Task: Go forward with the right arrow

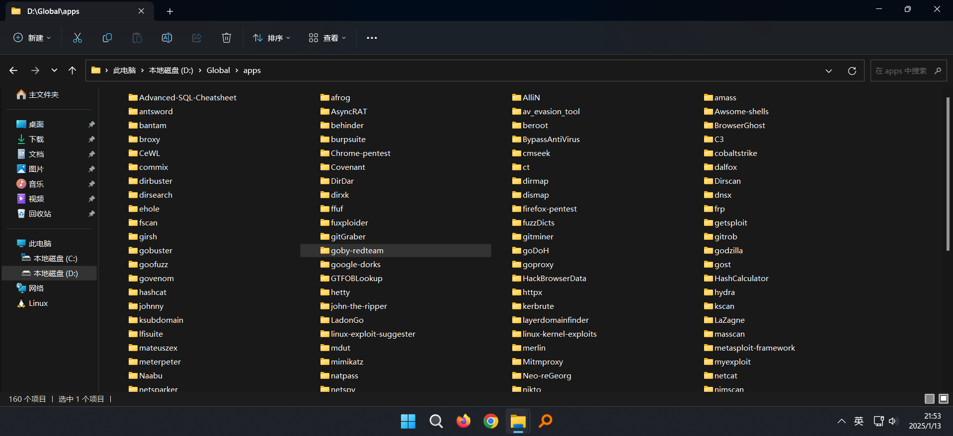Action: pos(35,71)
